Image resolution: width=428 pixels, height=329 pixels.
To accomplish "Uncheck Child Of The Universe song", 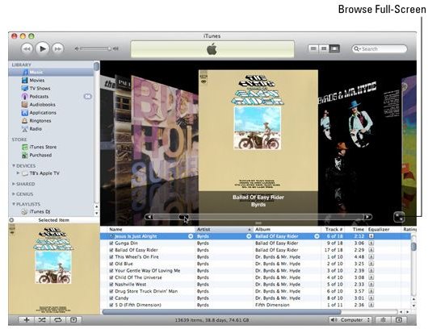I will pos(111,277).
